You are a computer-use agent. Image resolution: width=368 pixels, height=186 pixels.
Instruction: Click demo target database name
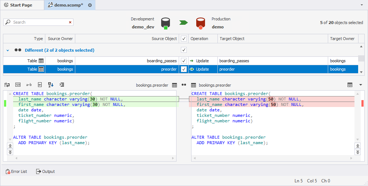coord(218,27)
